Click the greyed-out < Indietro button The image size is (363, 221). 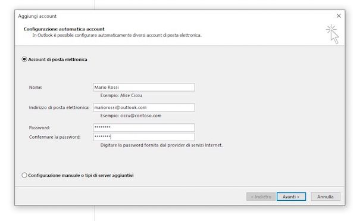click(x=261, y=197)
